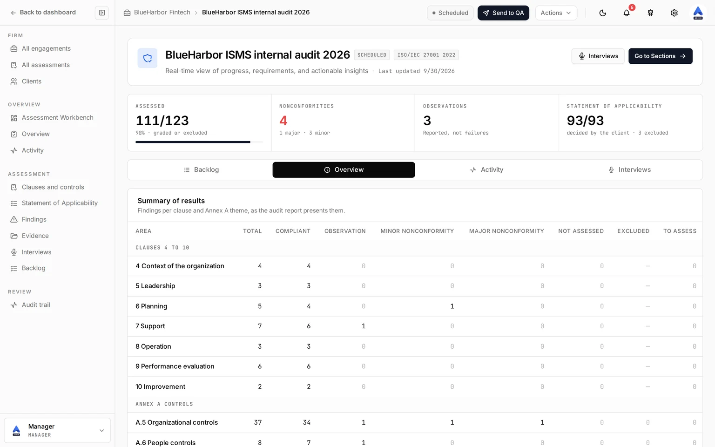Viewport: 715px width, 447px height.
Task: Click the robot assistant icon
Action: [650, 13]
